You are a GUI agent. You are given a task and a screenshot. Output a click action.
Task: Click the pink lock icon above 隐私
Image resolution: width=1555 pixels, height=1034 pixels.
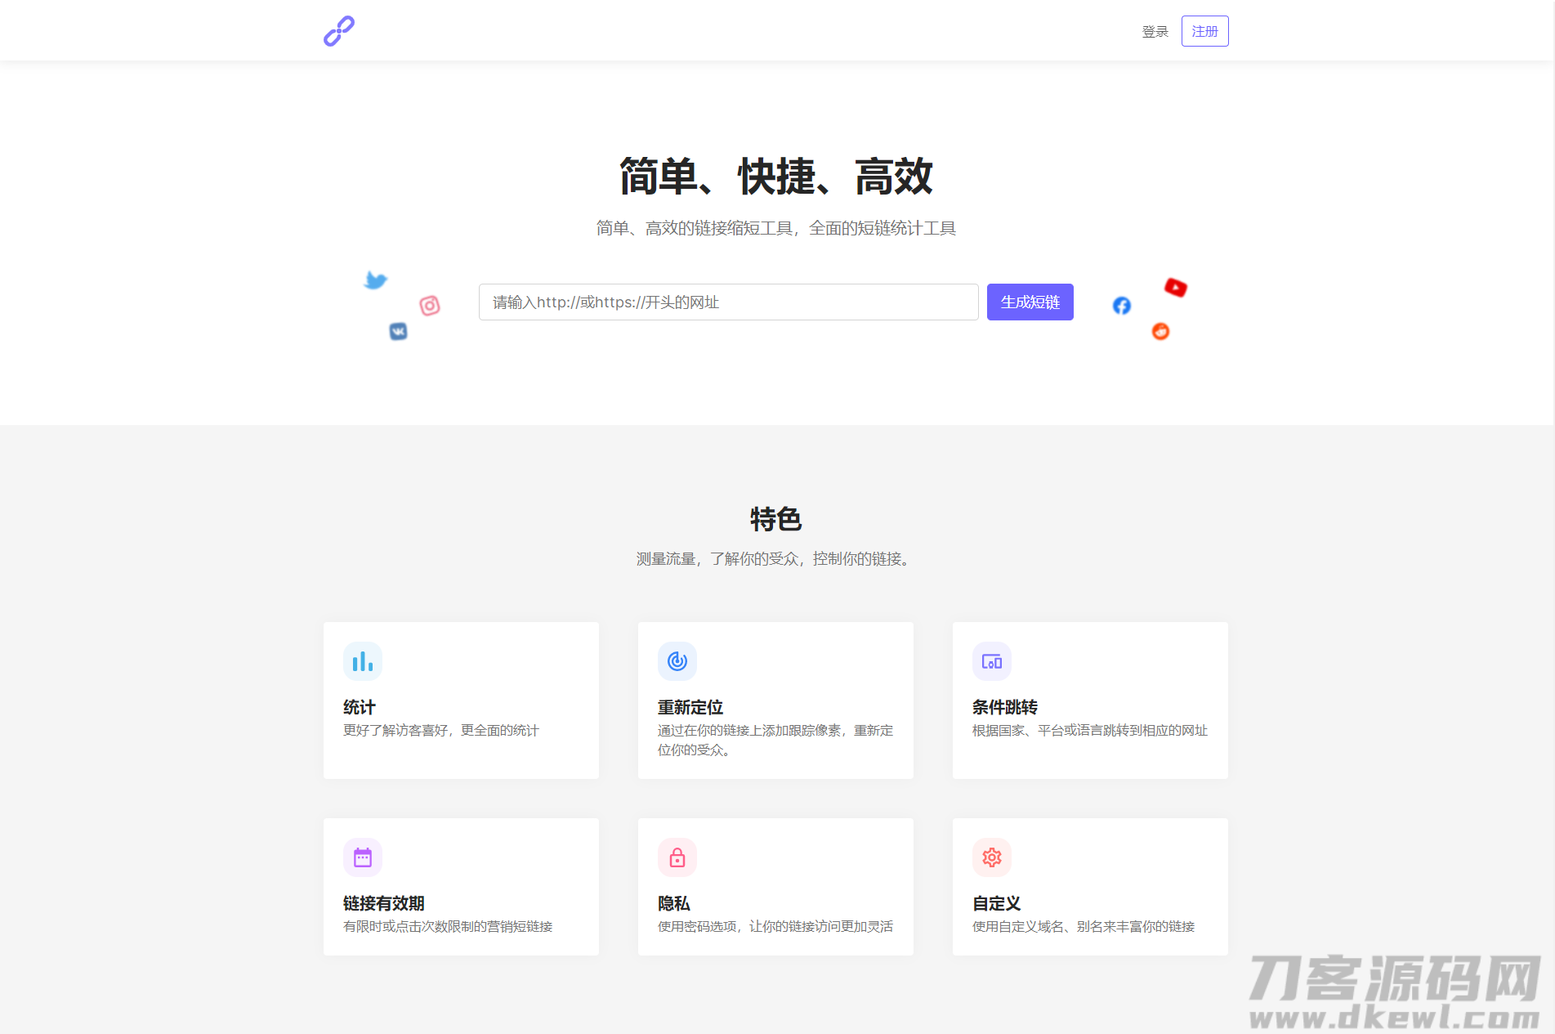[677, 857]
